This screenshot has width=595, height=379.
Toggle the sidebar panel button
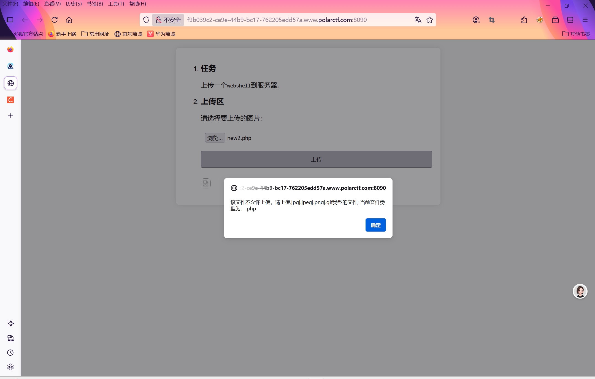pyautogui.click(x=10, y=20)
